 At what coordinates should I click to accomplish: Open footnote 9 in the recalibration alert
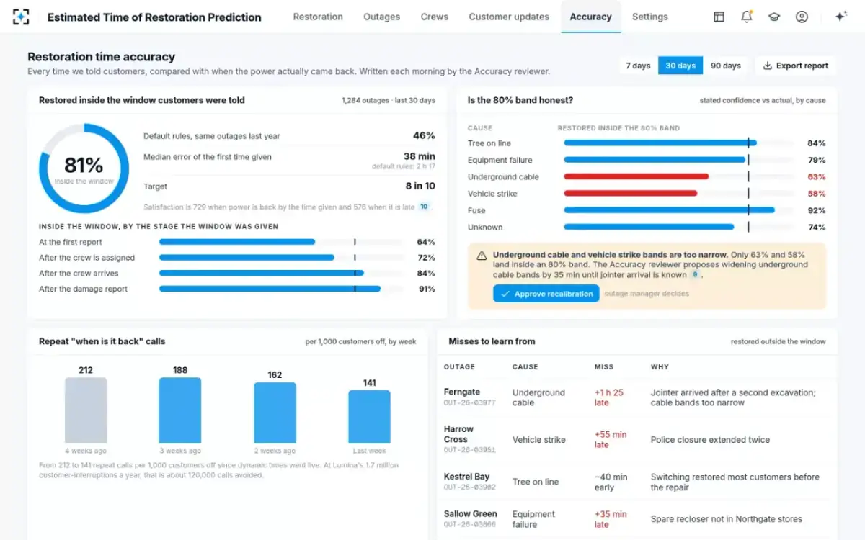(x=696, y=274)
